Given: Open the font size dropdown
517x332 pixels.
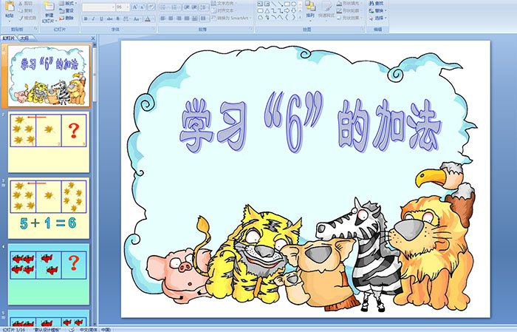Looking at the screenshot, I should (x=127, y=7).
